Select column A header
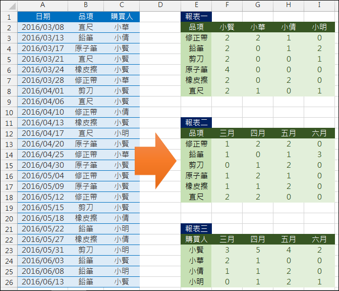 pos(42,5)
